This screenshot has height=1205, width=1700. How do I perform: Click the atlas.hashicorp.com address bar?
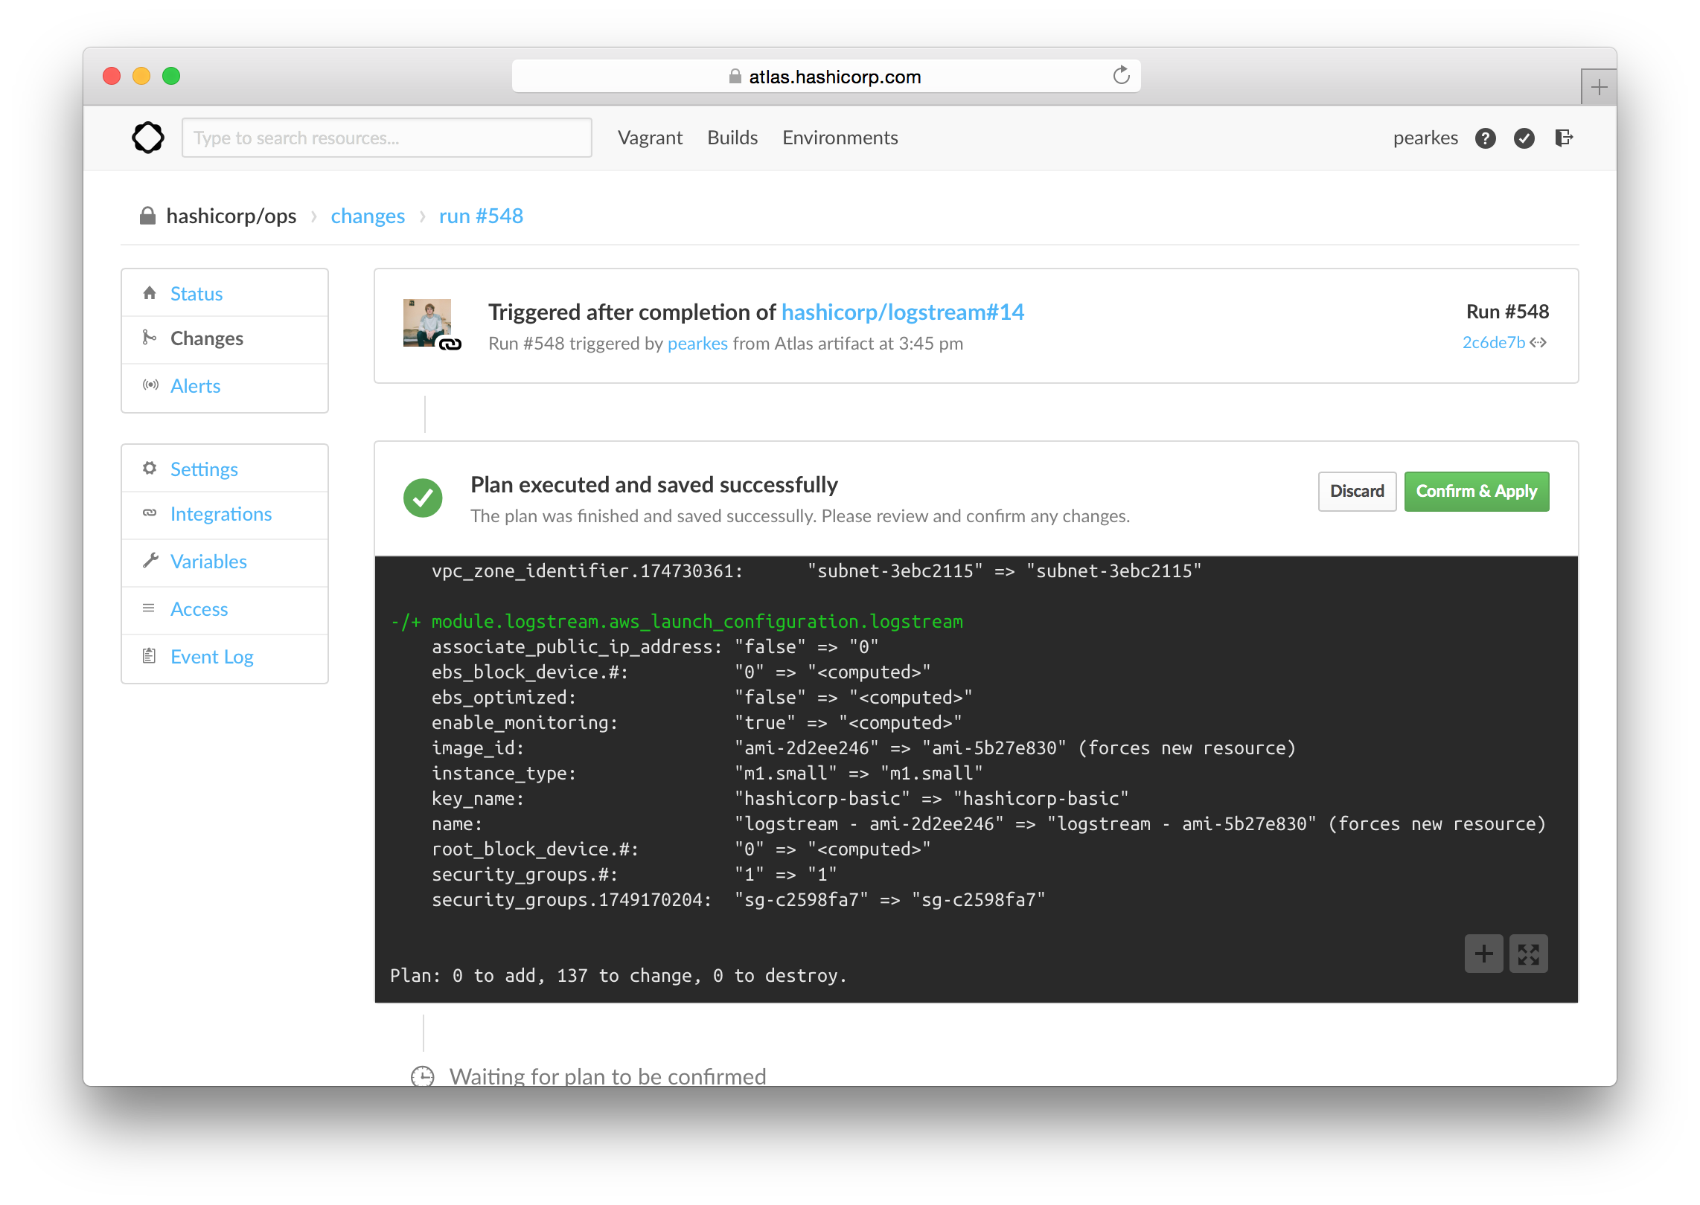pyautogui.click(x=826, y=77)
